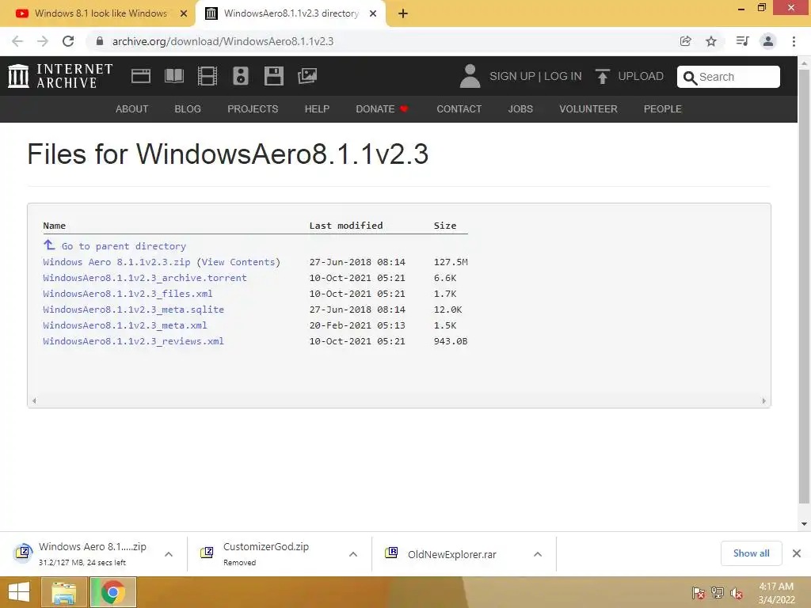
Task: Click Show all downloads button
Action: click(x=751, y=553)
